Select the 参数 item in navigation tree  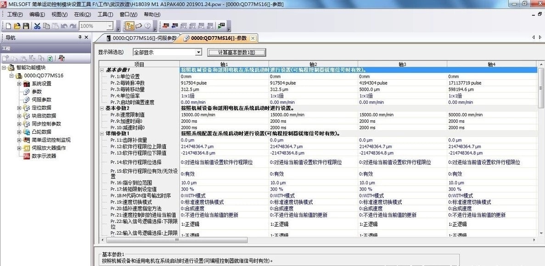point(36,92)
